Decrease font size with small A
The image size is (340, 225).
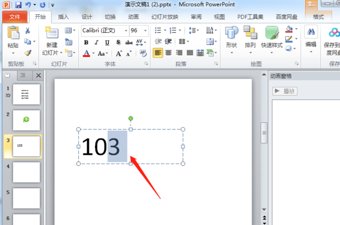(129, 53)
